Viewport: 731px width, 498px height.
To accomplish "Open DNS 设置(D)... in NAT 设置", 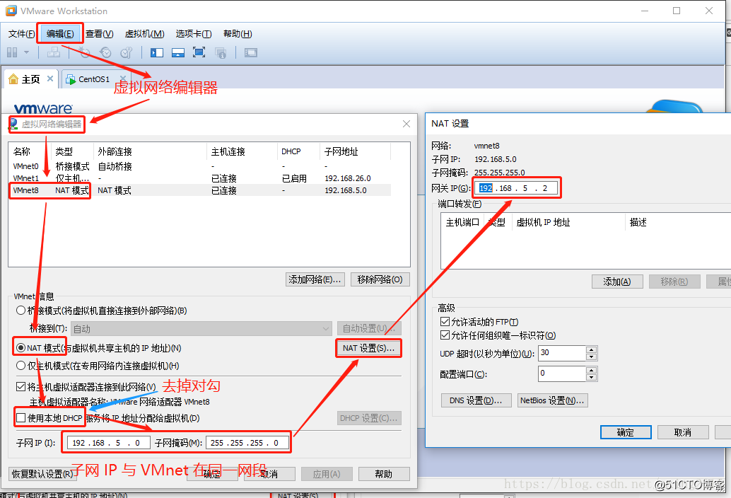I will point(476,400).
